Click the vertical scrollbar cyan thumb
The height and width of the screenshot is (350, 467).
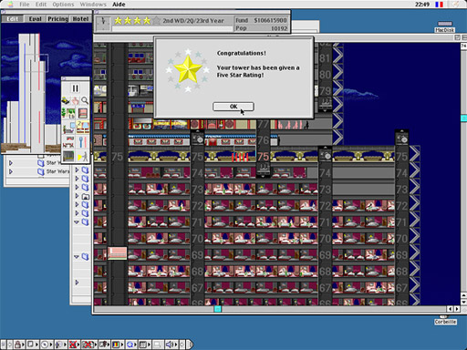point(464,118)
